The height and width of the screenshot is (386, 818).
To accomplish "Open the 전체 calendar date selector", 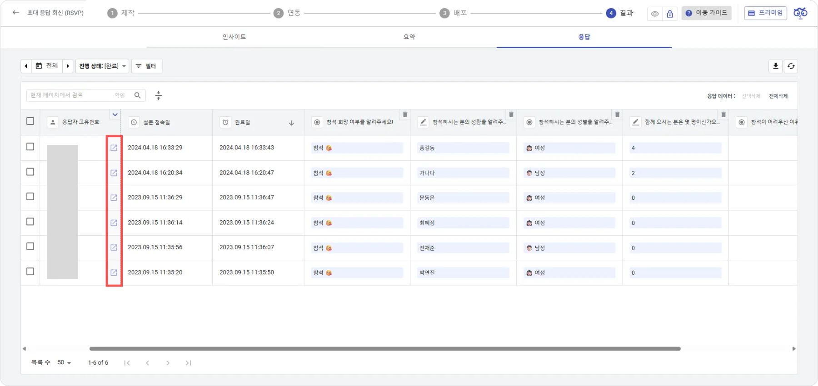I will pos(47,66).
